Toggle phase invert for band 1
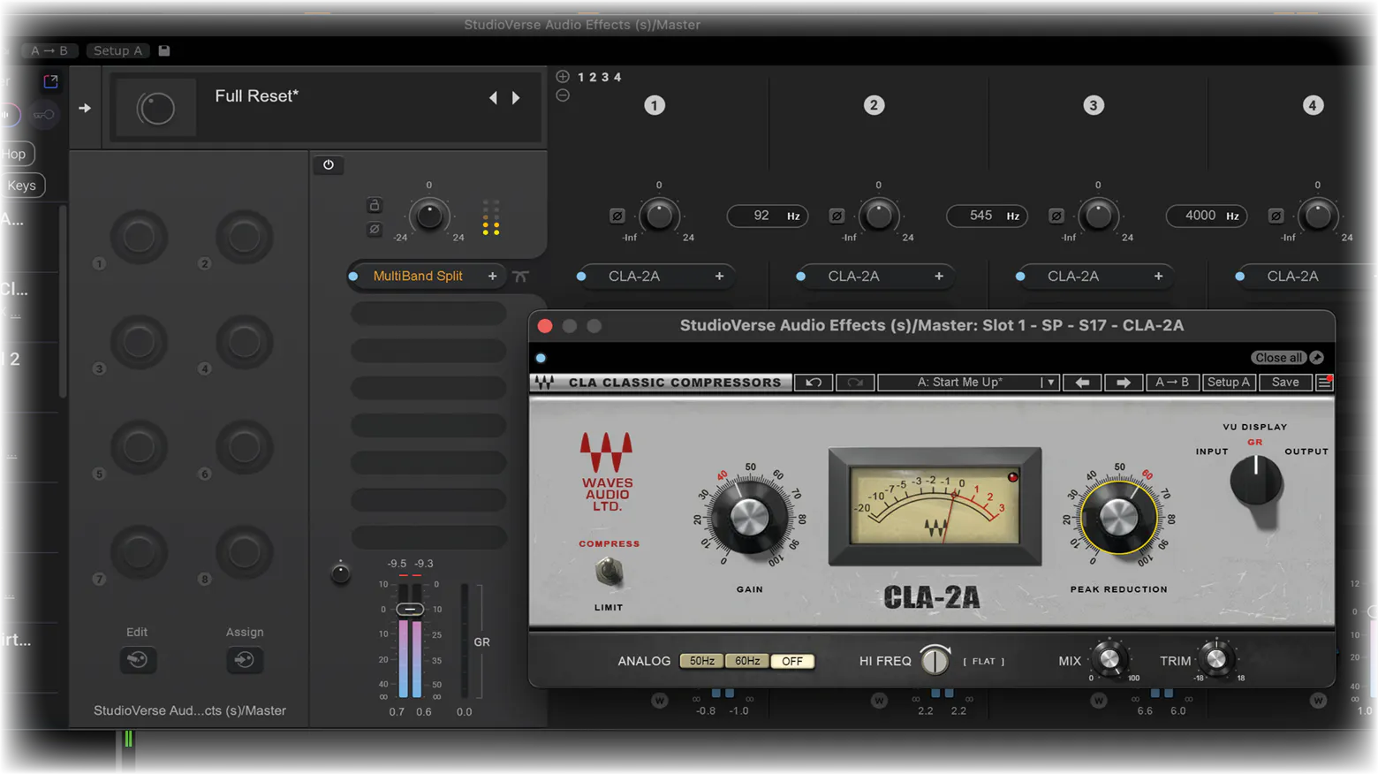 pyautogui.click(x=617, y=216)
